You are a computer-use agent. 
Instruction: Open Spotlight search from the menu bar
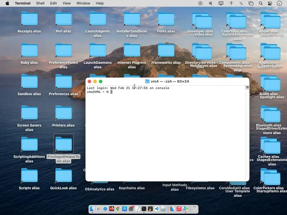pyautogui.click(x=261, y=3)
